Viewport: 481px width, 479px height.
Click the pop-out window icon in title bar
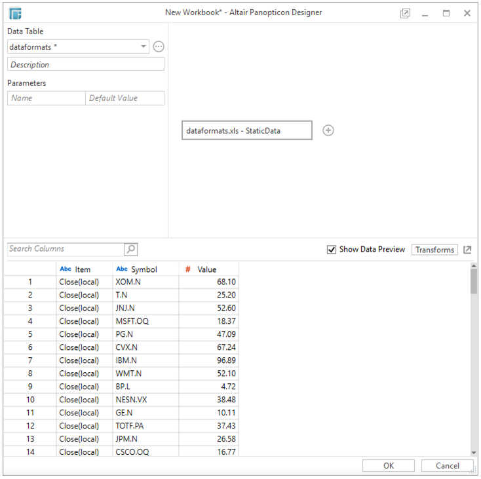coord(405,13)
